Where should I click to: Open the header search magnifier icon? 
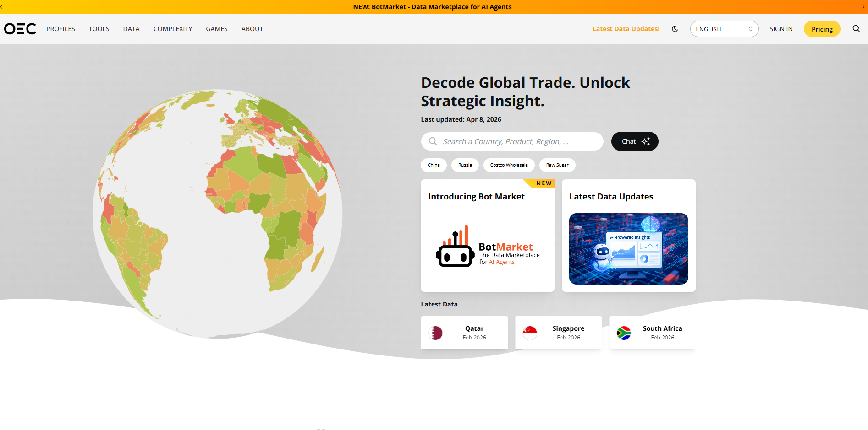click(856, 29)
